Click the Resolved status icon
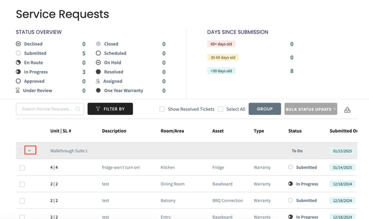 tap(98, 72)
